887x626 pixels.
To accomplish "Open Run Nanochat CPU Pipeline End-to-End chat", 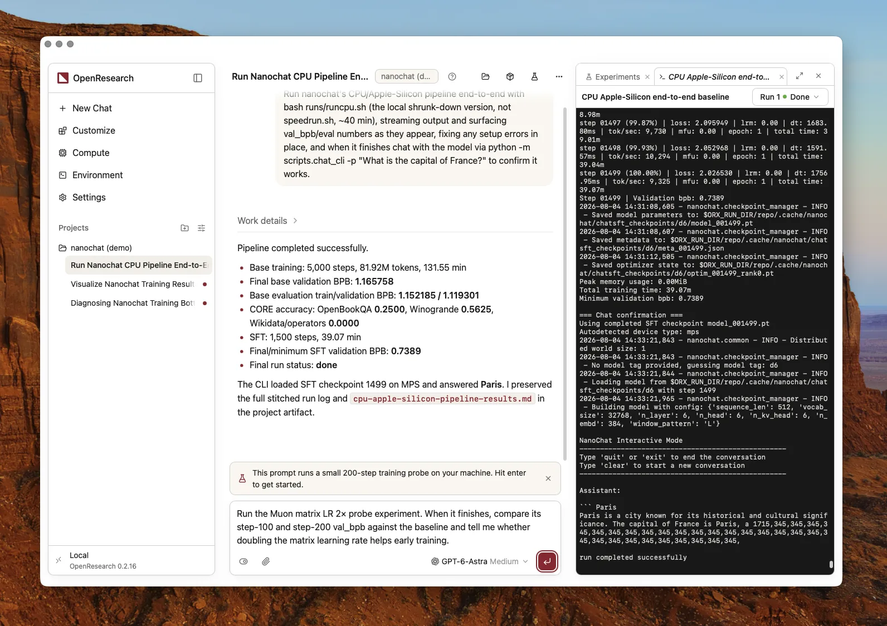I will pos(138,265).
